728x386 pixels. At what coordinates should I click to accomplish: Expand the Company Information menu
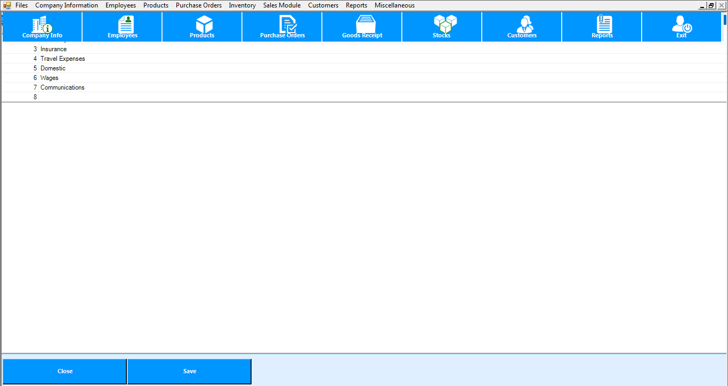67,5
